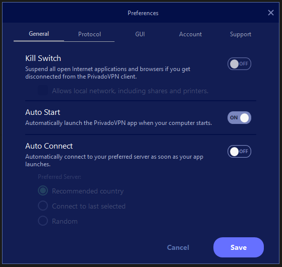Click the Preferred Server label
The image size is (282, 267).
[60, 177]
